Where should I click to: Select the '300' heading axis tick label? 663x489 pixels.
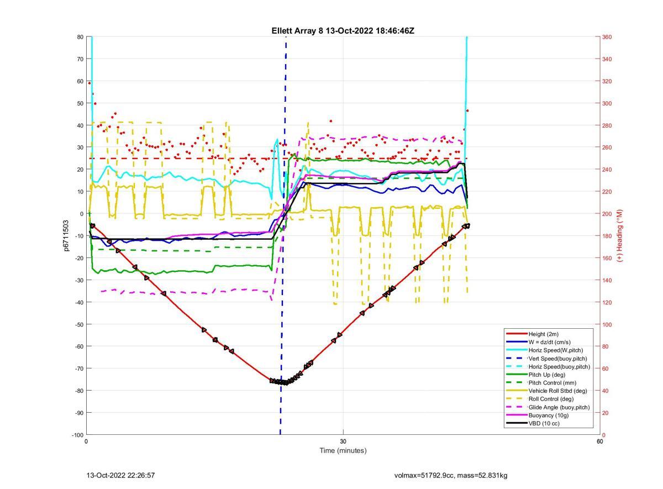pos(607,103)
